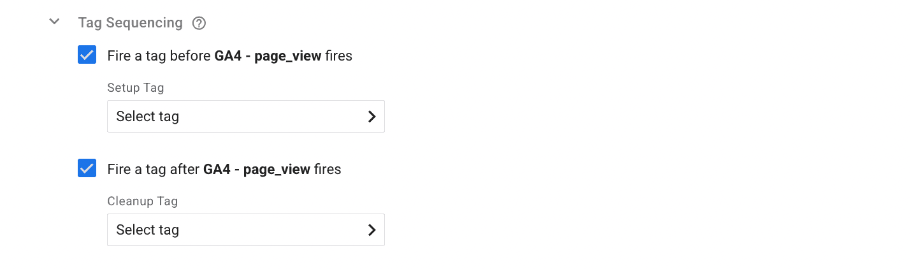Click bold 'GA4 - page_view' in the after-fires line

257,170
